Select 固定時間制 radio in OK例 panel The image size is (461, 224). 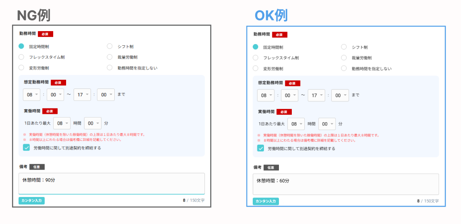tap(256, 47)
